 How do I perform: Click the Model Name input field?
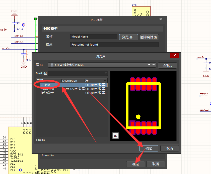(94, 37)
